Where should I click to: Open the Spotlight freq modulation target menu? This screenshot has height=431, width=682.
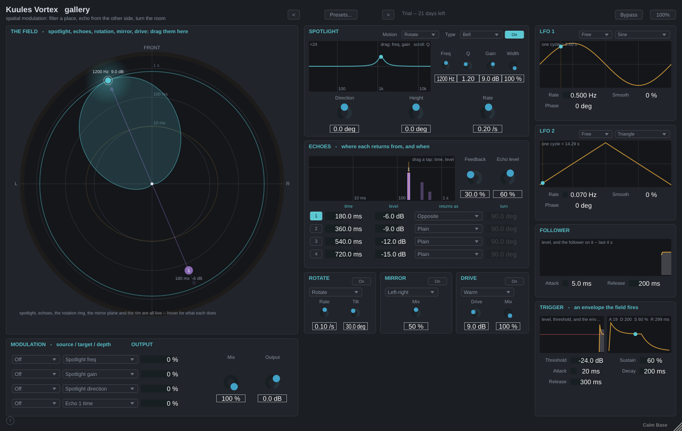click(100, 359)
